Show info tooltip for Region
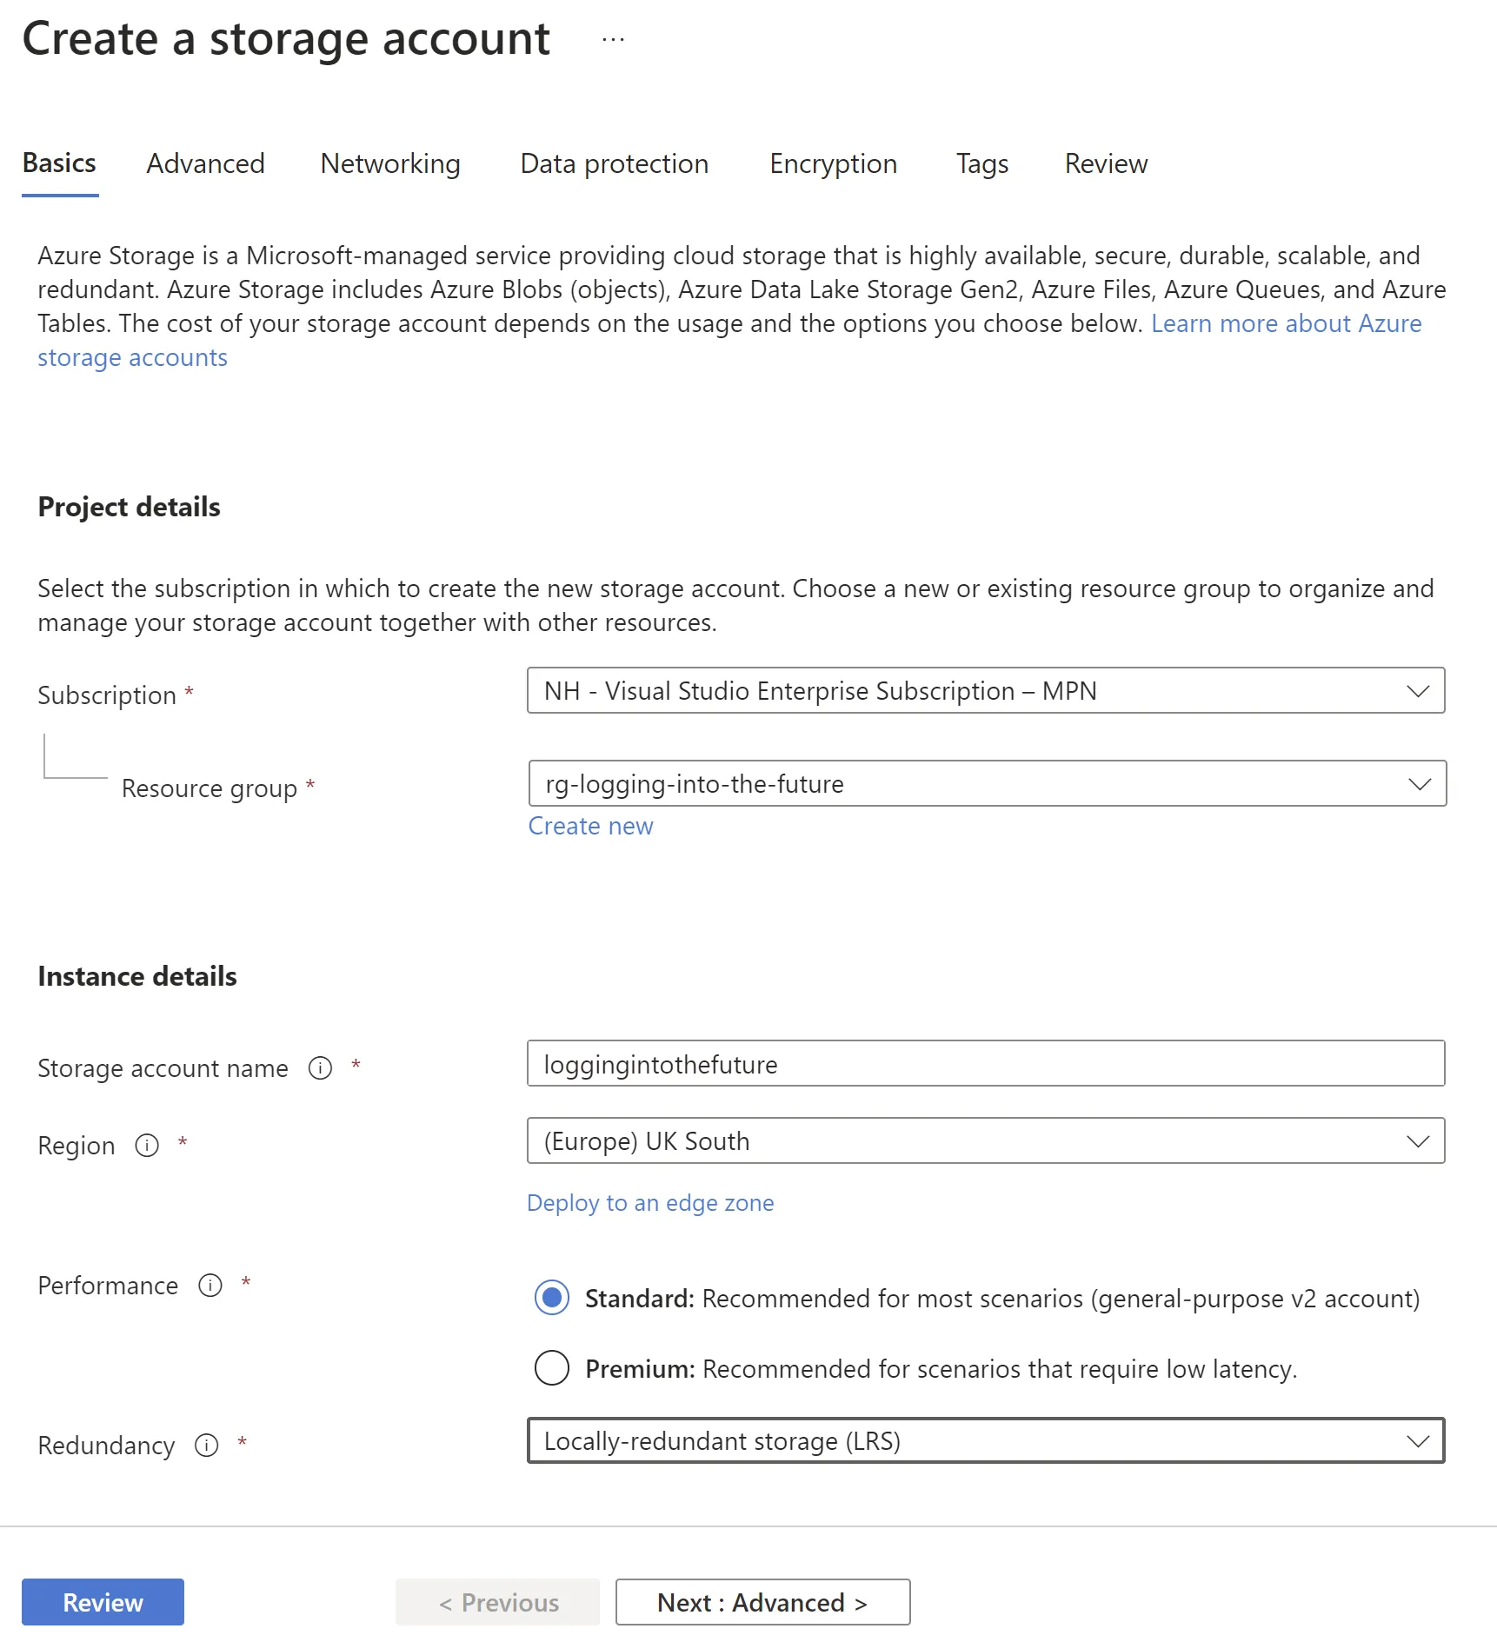Viewport: 1497px width, 1642px height. click(x=147, y=1145)
